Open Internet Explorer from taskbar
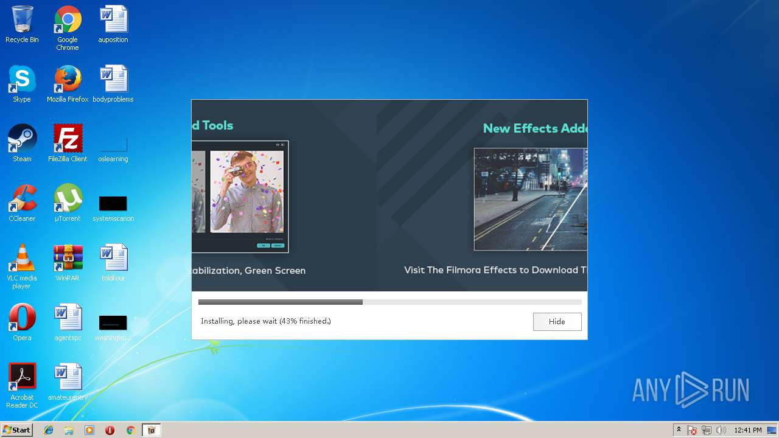 tap(49, 430)
